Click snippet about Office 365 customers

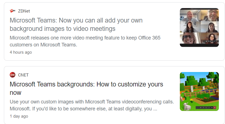(x=85, y=41)
